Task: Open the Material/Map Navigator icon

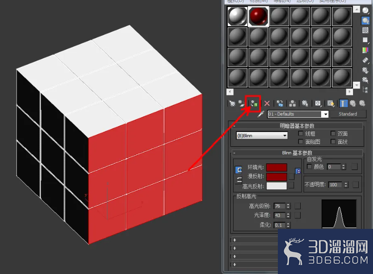Action: [x=365, y=90]
